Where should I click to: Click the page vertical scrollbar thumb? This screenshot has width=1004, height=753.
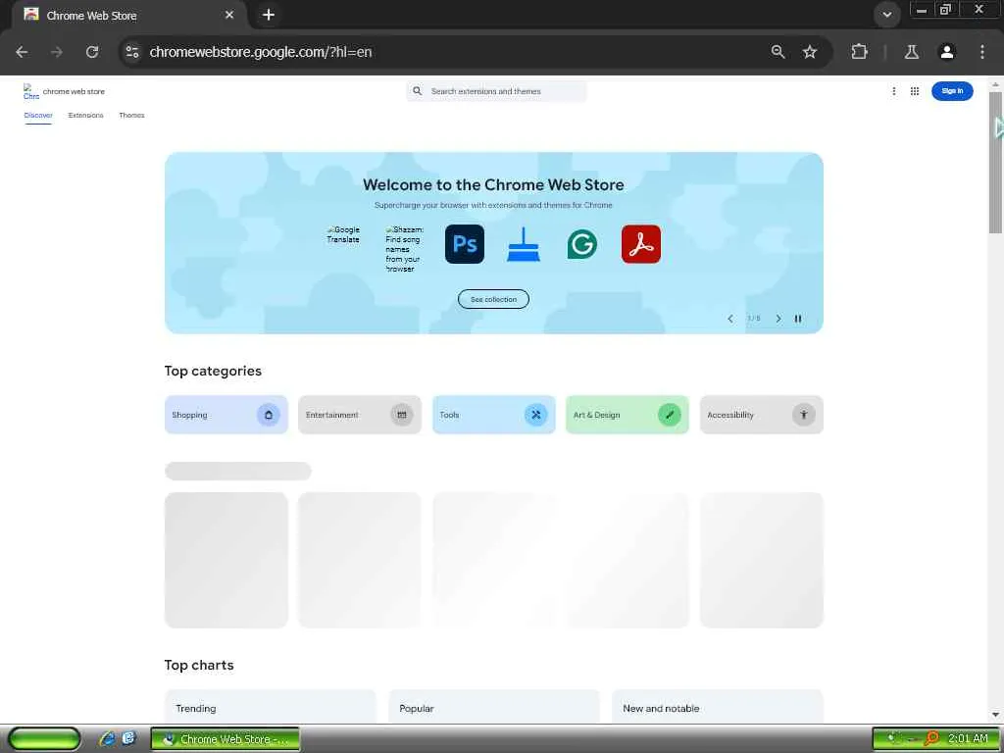pyautogui.click(x=995, y=163)
